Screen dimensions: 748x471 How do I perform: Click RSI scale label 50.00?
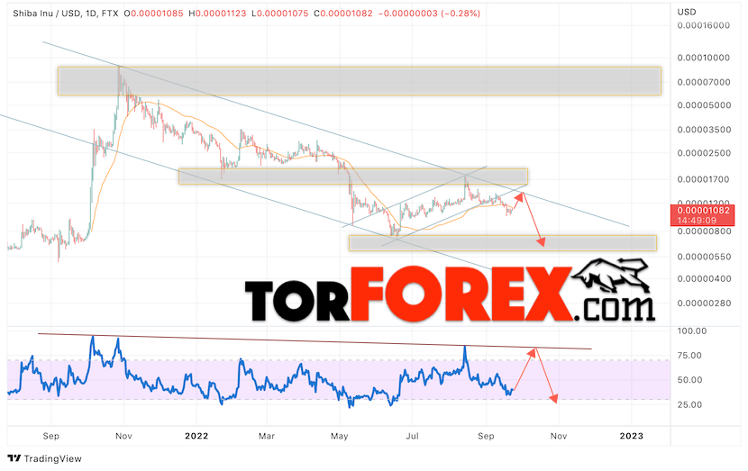(x=689, y=380)
